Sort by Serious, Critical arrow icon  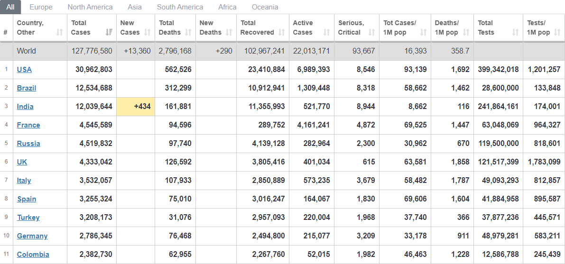click(371, 33)
